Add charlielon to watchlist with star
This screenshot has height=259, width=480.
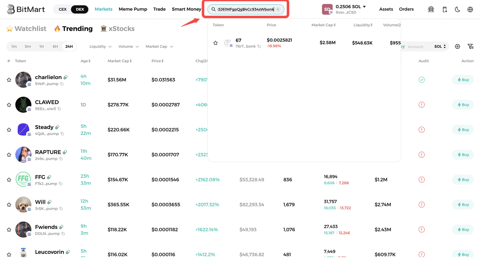pos(9,80)
